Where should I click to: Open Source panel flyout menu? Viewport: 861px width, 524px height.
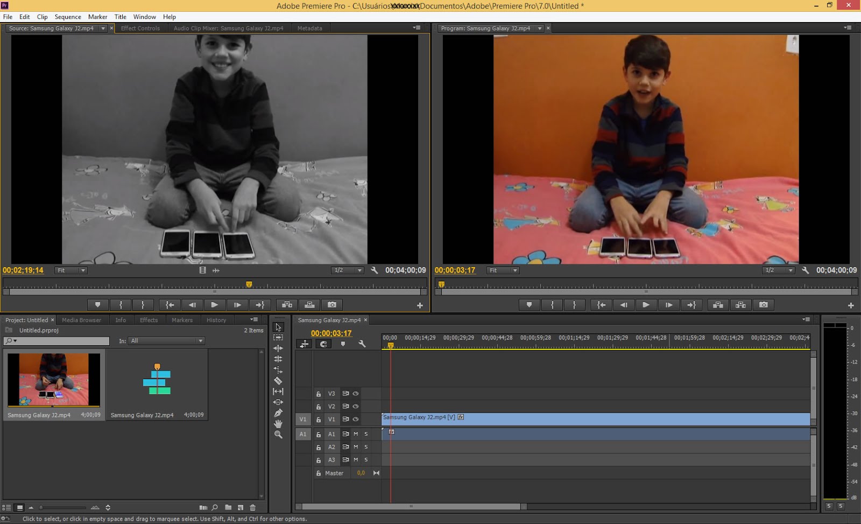[417, 27]
